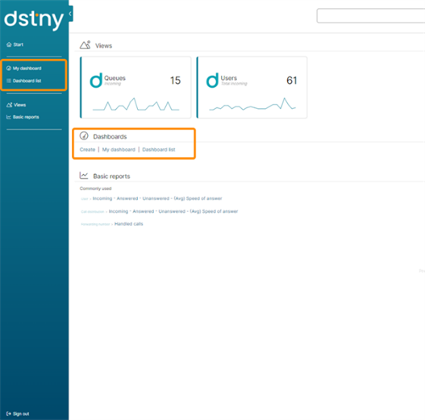Click the Views section heading icon

coord(85,44)
